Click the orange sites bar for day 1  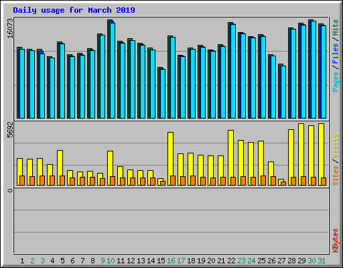click(22, 180)
